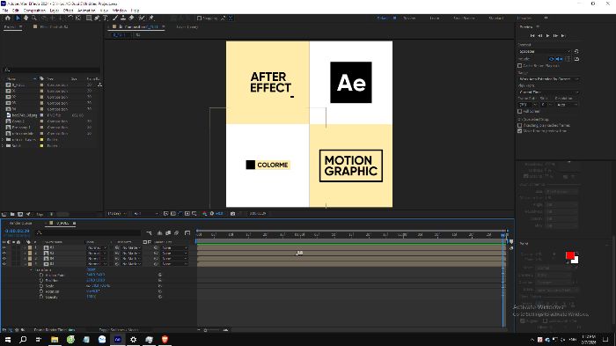Collapse the Transform property group

(32, 269)
